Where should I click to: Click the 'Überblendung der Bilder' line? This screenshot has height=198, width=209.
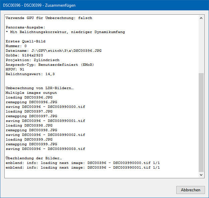(34, 158)
